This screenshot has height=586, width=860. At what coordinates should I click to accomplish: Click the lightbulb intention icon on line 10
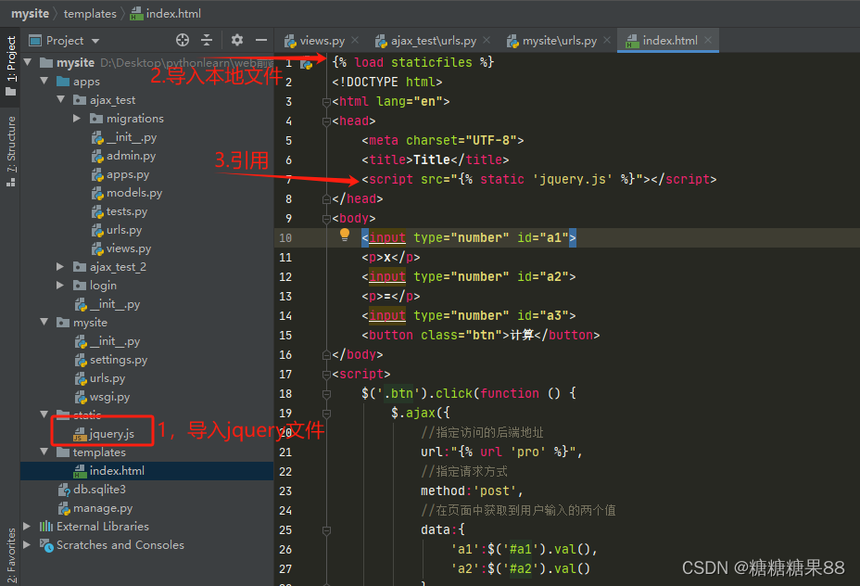pos(345,235)
